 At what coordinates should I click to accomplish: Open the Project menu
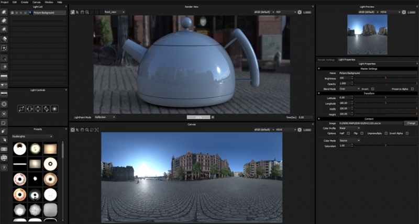point(5,2)
